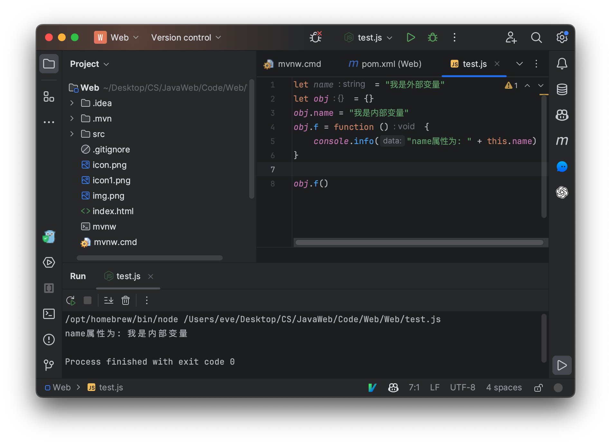Show the hidden editor tabs list chevron
Screen dimensions: 611x445
pyautogui.click(x=520, y=64)
